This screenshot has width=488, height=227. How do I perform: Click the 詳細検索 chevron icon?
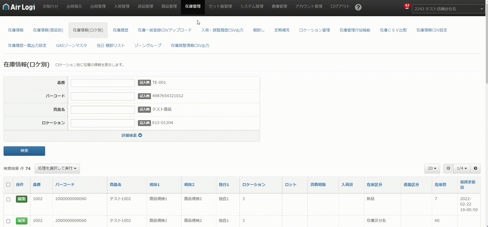140,135
